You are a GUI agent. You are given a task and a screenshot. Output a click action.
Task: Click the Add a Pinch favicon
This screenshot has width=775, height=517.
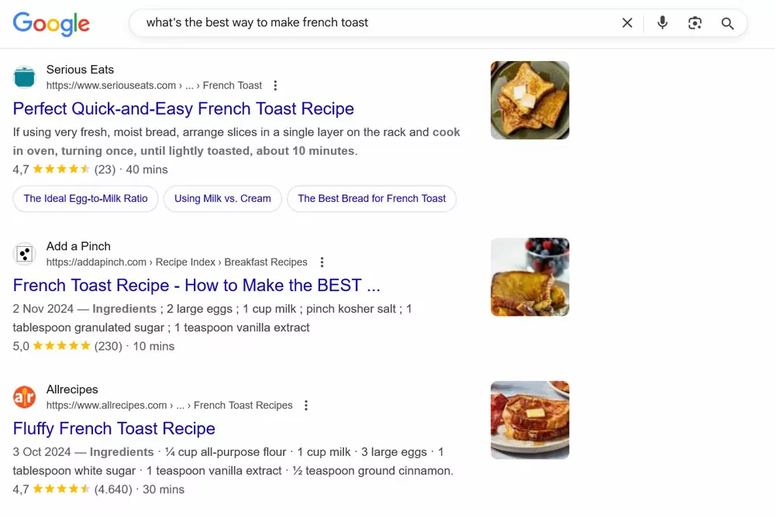tap(24, 254)
